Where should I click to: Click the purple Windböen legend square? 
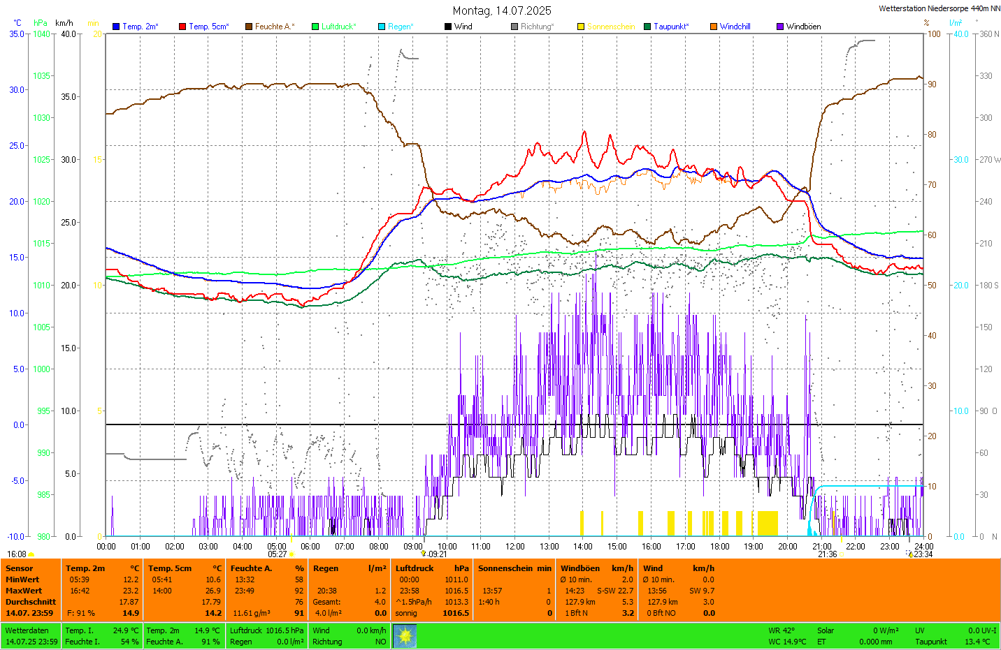(780, 27)
